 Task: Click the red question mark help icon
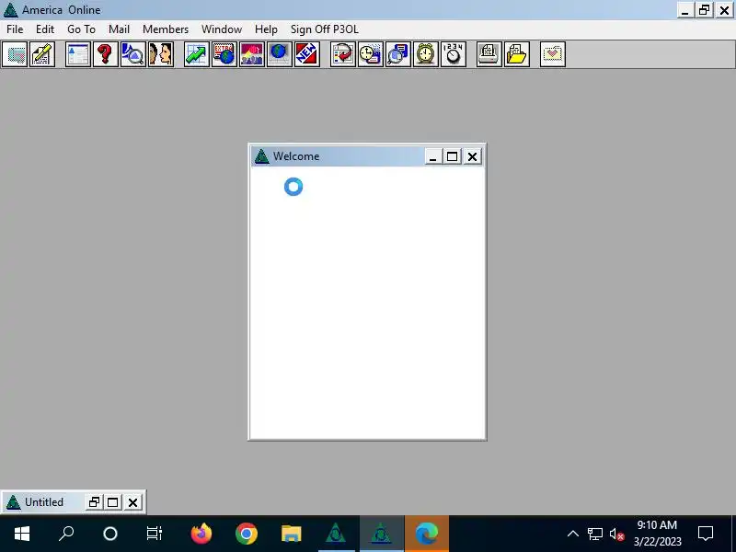click(106, 54)
